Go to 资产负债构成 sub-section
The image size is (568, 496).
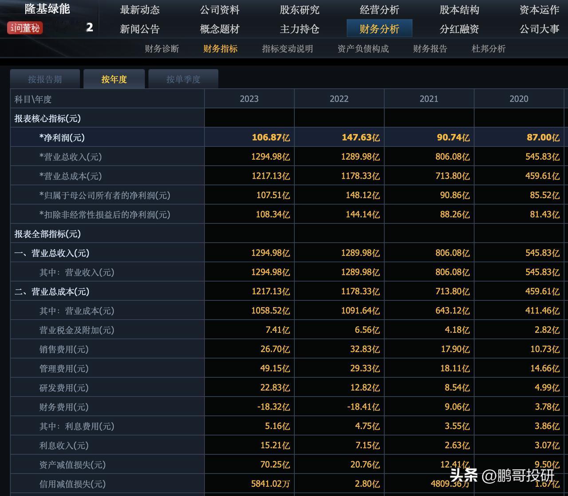[x=363, y=49]
